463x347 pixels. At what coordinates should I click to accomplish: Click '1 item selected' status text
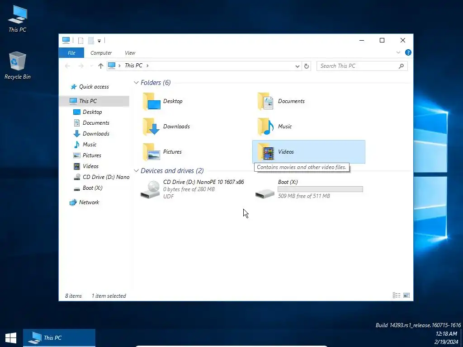109,296
